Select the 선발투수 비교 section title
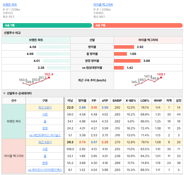Viewport: 184px width, 175px height. (12, 33)
